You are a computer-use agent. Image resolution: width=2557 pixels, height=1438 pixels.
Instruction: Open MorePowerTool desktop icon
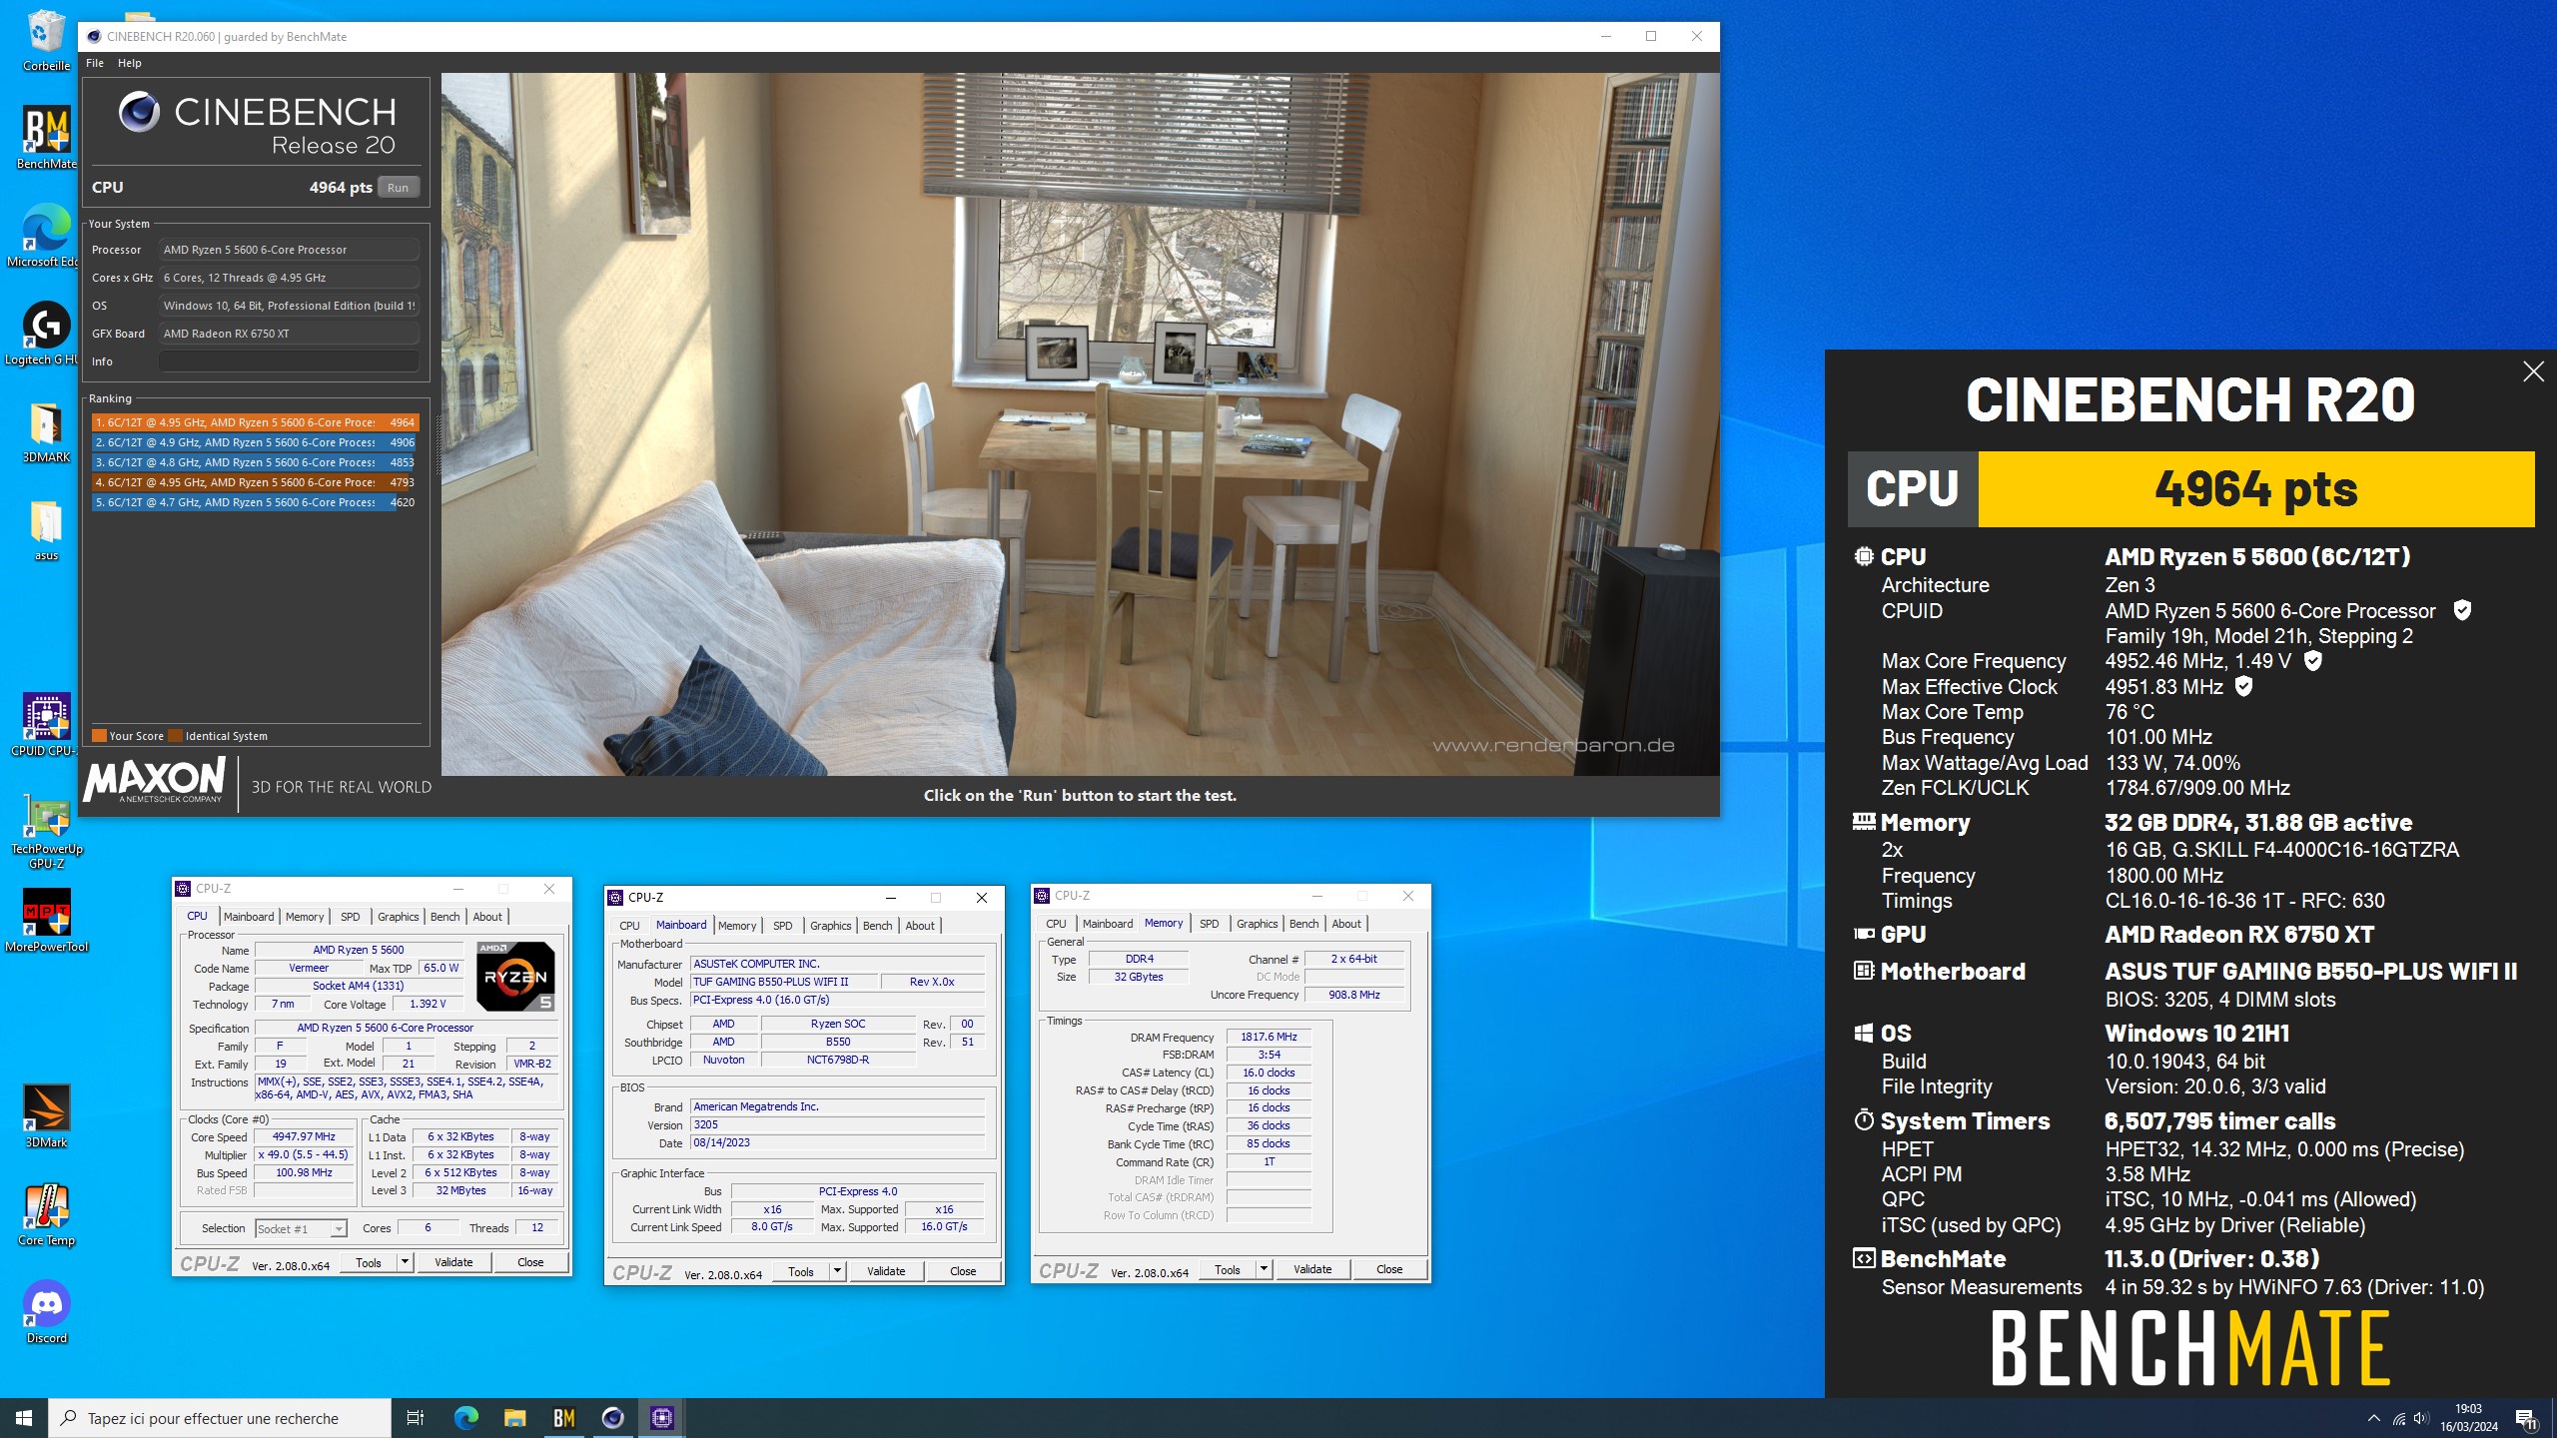(46, 921)
